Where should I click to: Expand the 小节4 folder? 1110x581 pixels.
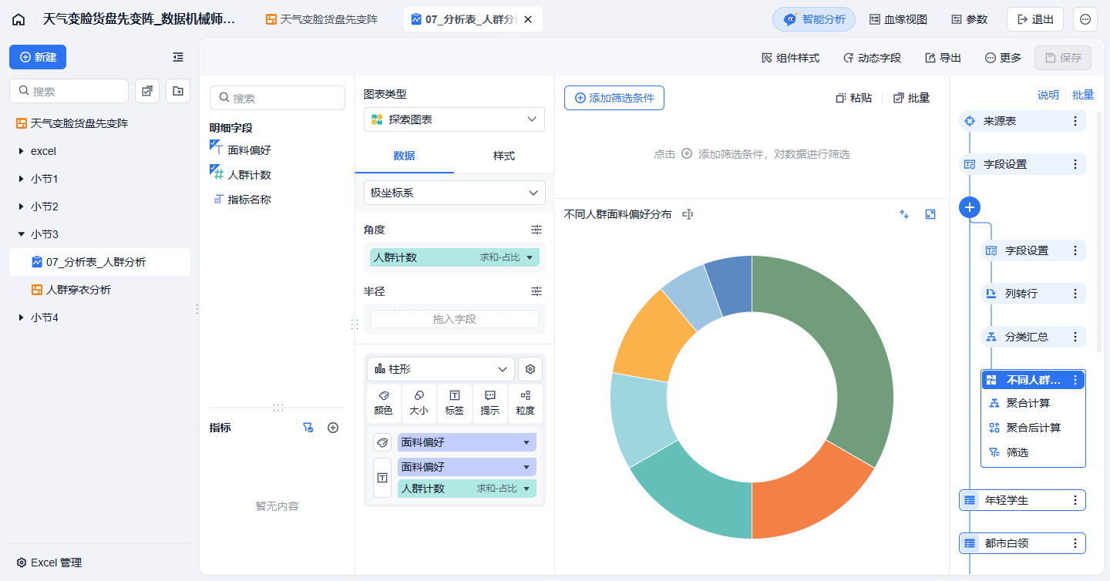pos(21,317)
